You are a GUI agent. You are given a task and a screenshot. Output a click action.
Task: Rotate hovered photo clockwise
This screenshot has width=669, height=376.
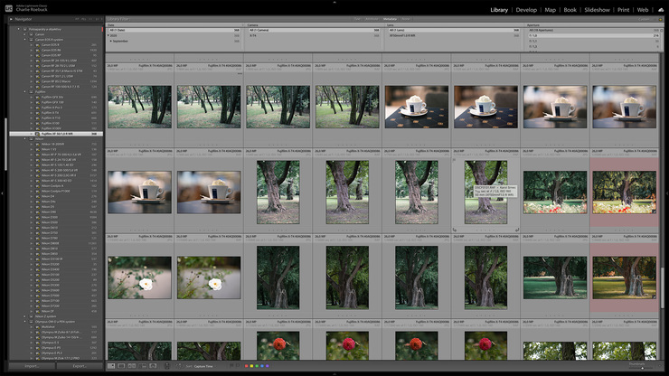pyautogui.click(x=517, y=230)
